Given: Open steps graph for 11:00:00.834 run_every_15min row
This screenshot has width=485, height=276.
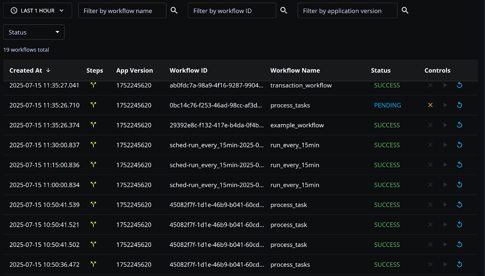Looking at the screenshot, I should [x=93, y=185].
